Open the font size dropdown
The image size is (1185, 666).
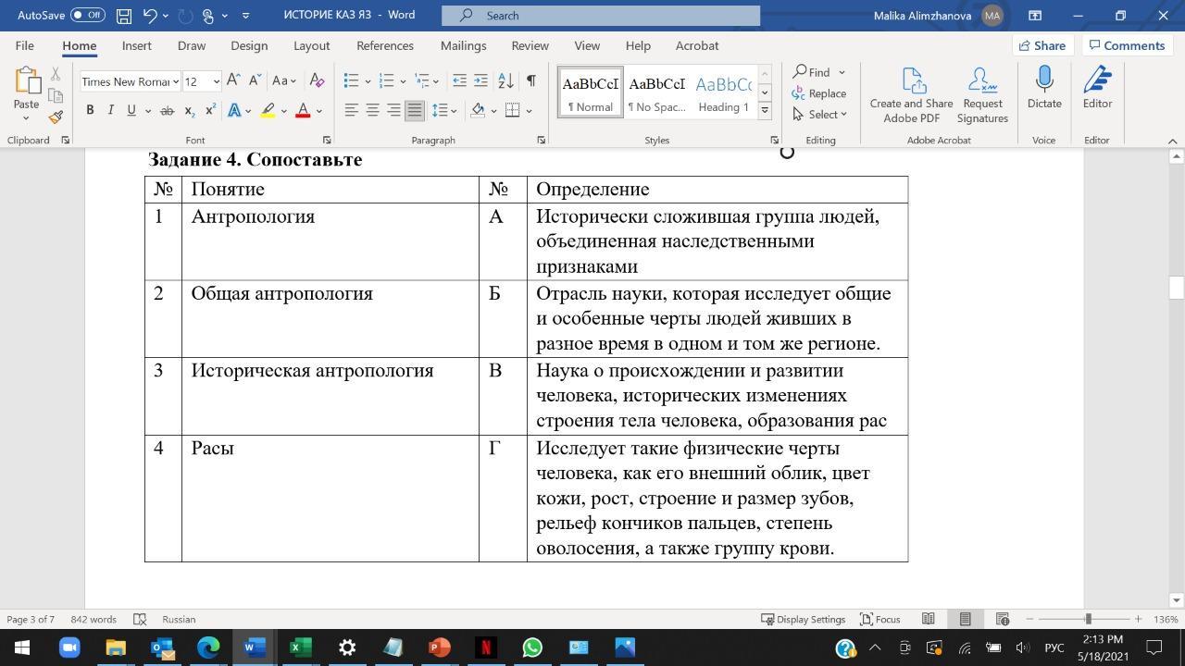click(216, 81)
